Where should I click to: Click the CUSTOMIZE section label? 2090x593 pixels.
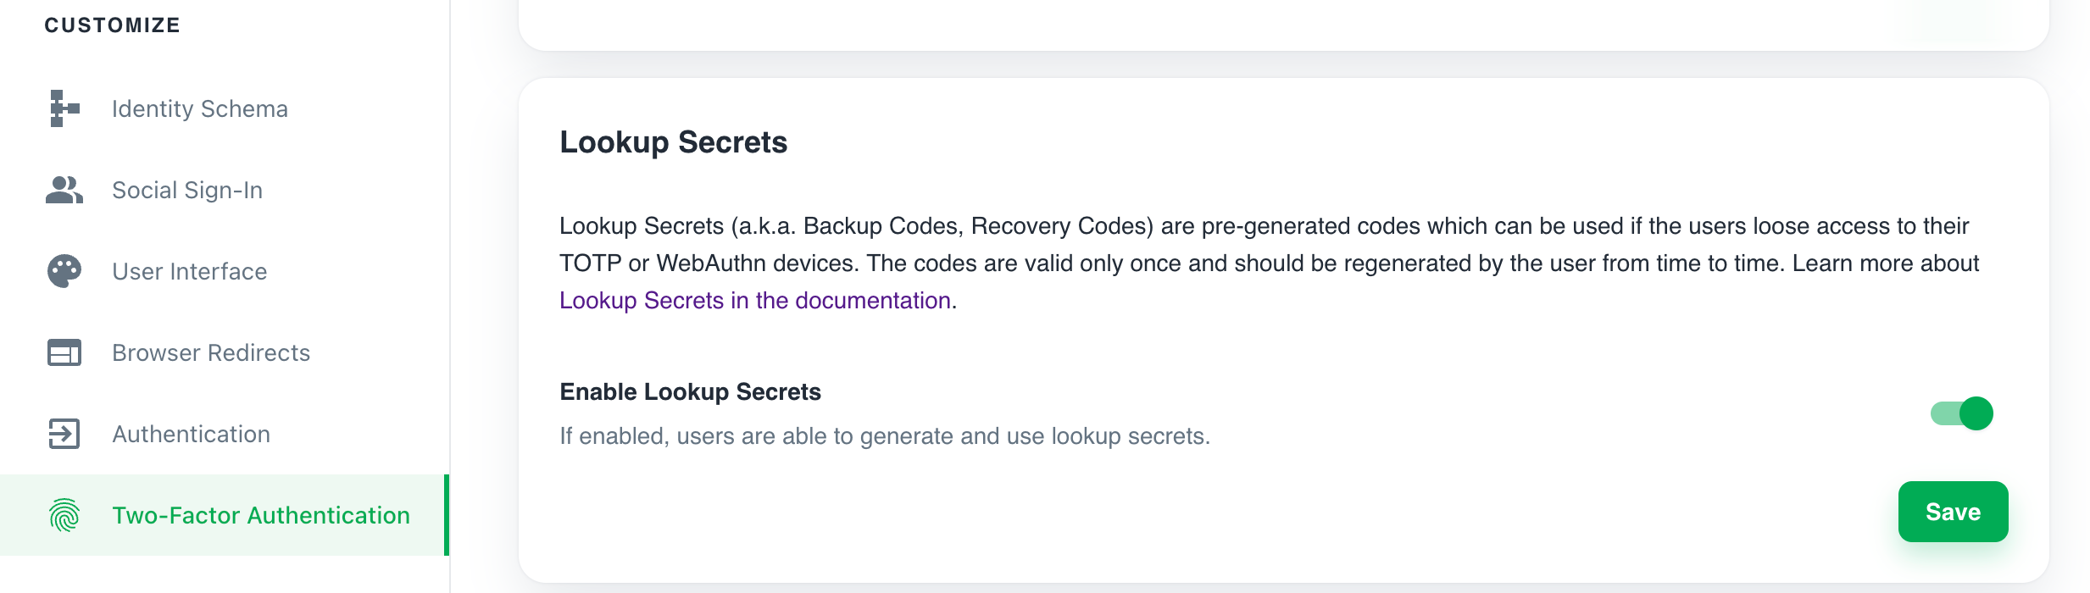click(113, 25)
